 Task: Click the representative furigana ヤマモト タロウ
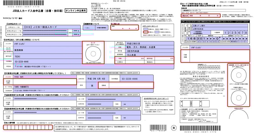[19, 77]
